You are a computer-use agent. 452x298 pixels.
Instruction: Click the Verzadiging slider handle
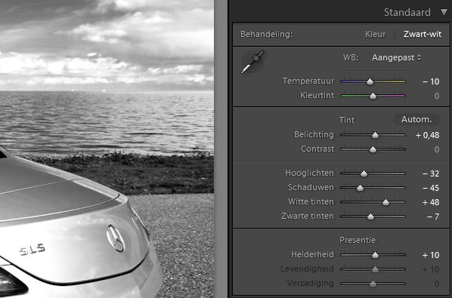tap(373, 284)
